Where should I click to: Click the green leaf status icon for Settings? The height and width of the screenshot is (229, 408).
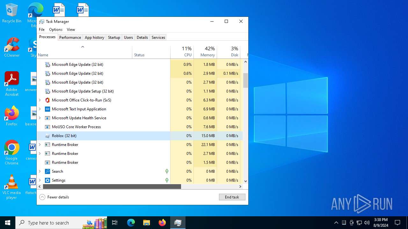pos(167,180)
